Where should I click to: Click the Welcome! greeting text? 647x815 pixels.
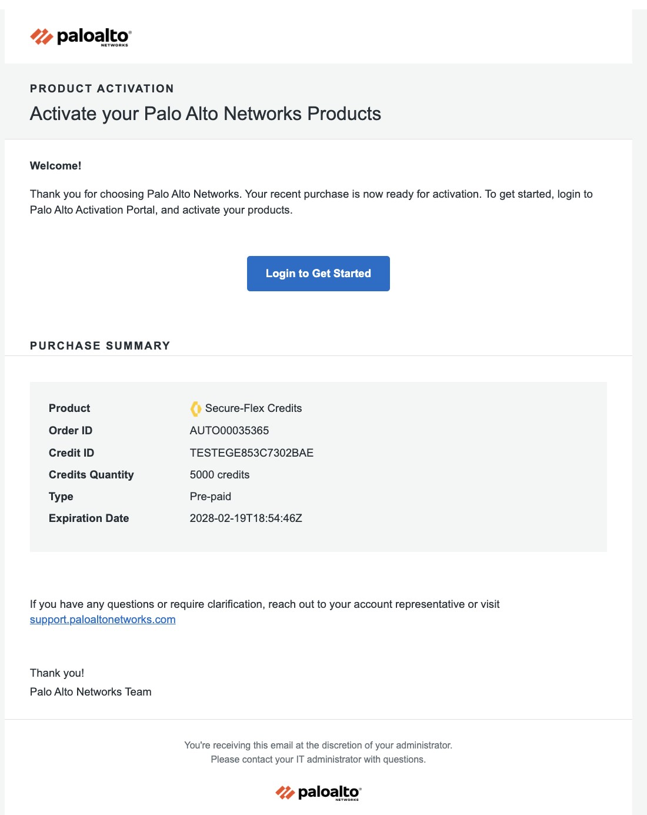coord(56,166)
